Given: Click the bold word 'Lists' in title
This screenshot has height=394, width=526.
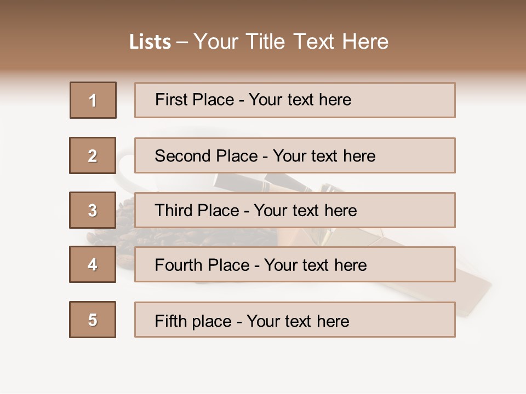Looking at the screenshot, I should click(150, 42).
